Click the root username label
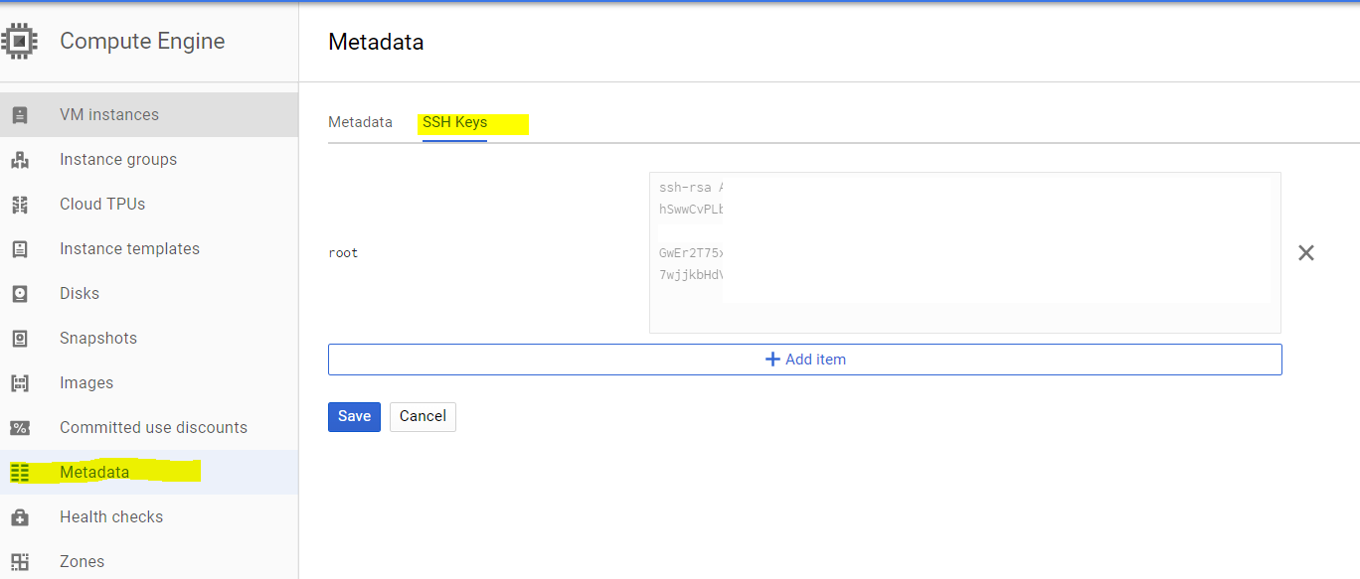Screen dimensions: 1360x579 (x=343, y=253)
